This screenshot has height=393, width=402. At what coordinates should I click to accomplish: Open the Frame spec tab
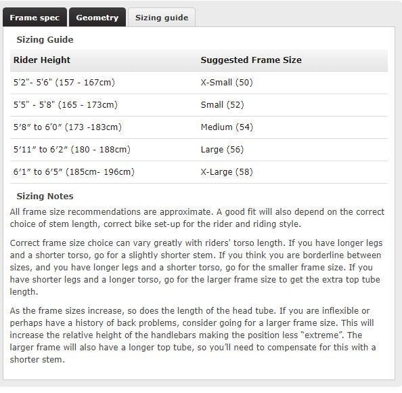click(35, 17)
